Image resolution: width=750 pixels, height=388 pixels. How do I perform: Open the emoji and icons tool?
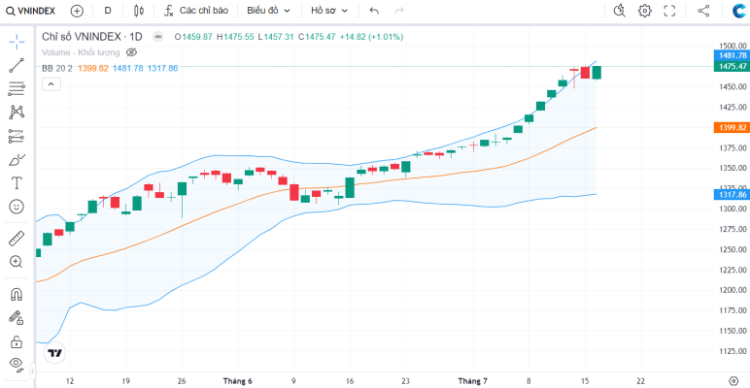(x=17, y=207)
